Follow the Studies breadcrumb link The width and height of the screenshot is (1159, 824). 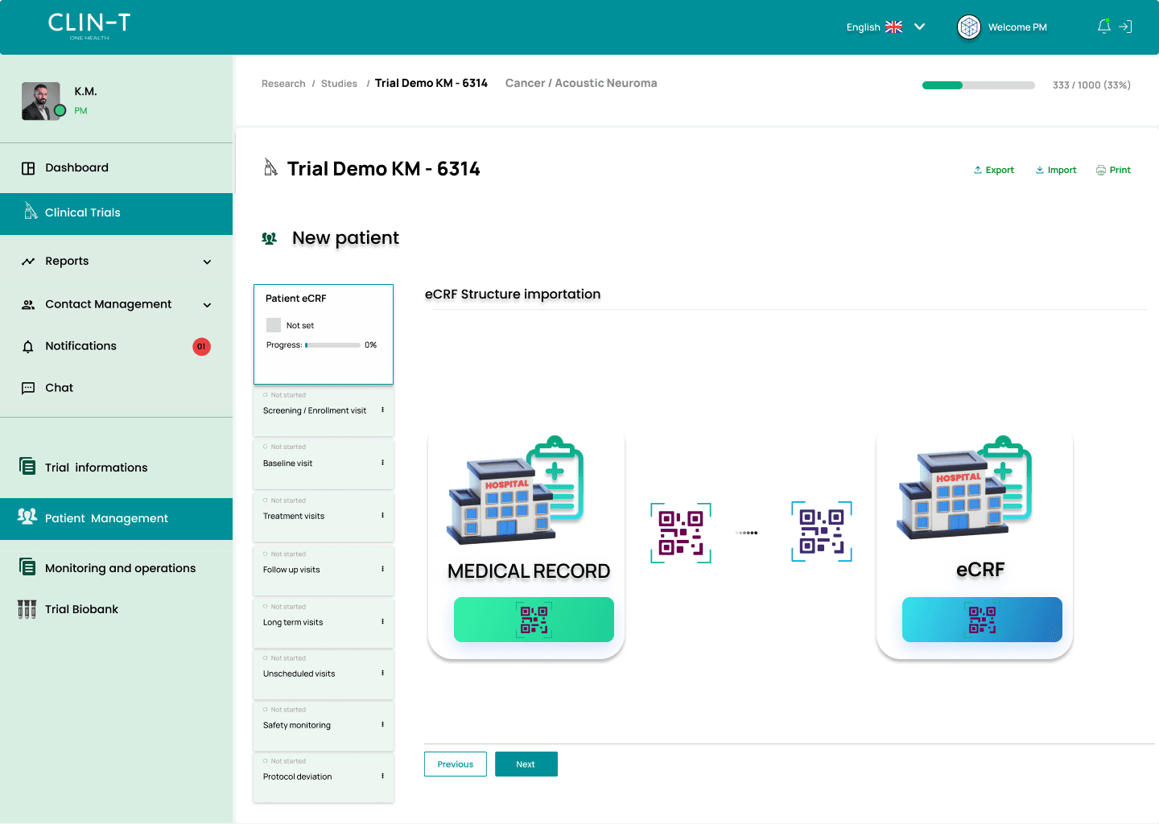coord(339,84)
